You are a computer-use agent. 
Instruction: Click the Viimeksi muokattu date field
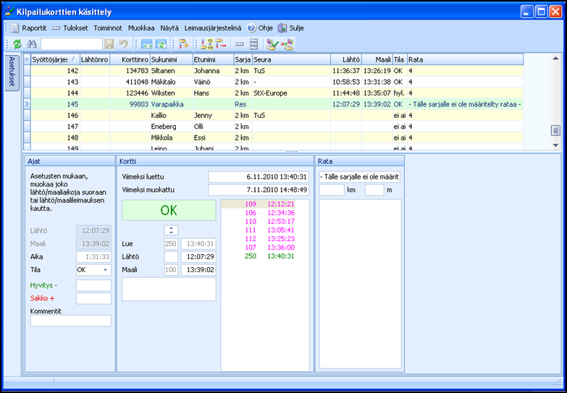click(x=259, y=190)
